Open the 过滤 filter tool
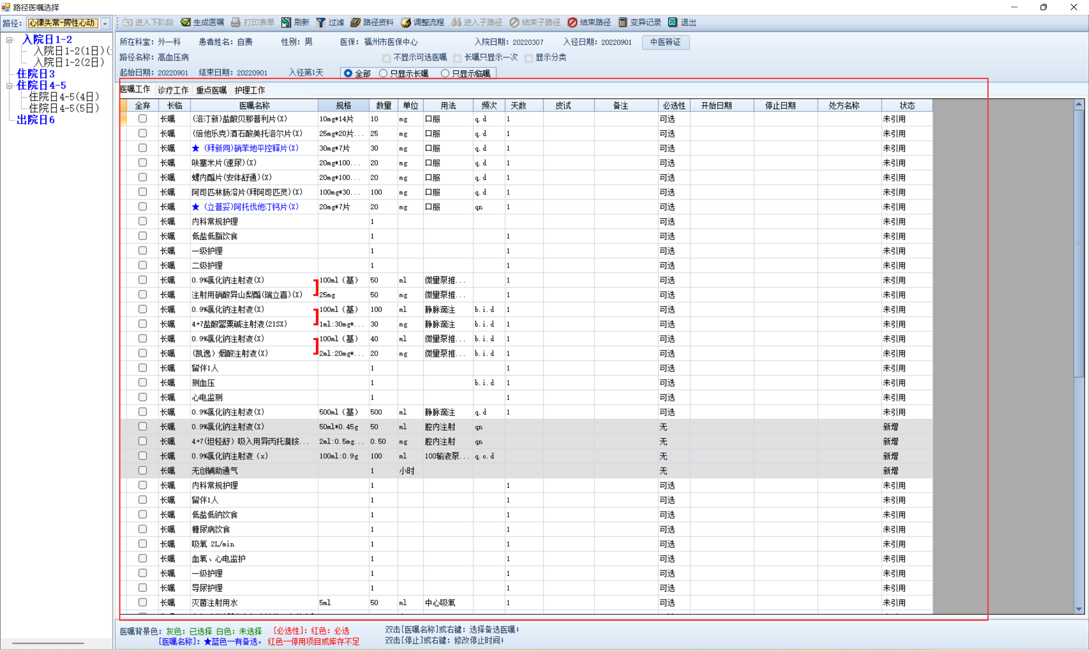 321,23
